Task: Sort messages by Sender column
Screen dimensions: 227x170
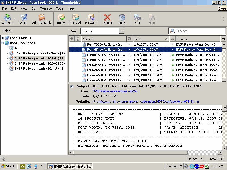Action: point(198,39)
